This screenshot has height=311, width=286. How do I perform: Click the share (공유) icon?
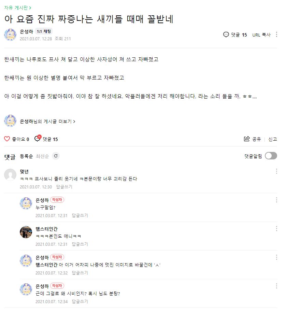click(x=247, y=139)
